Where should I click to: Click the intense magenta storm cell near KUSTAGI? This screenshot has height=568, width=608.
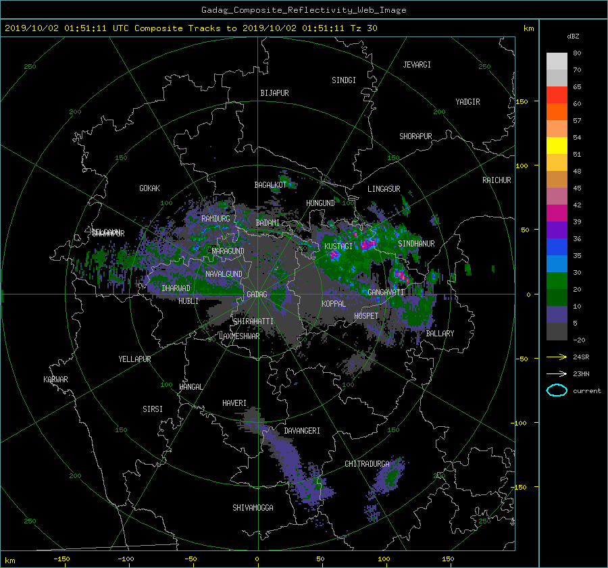coord(334,255)
